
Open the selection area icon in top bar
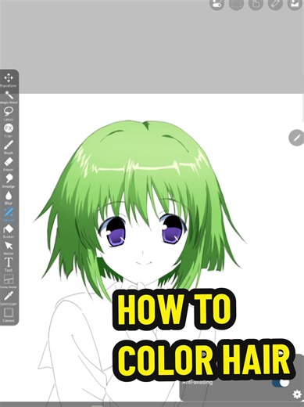236,4
